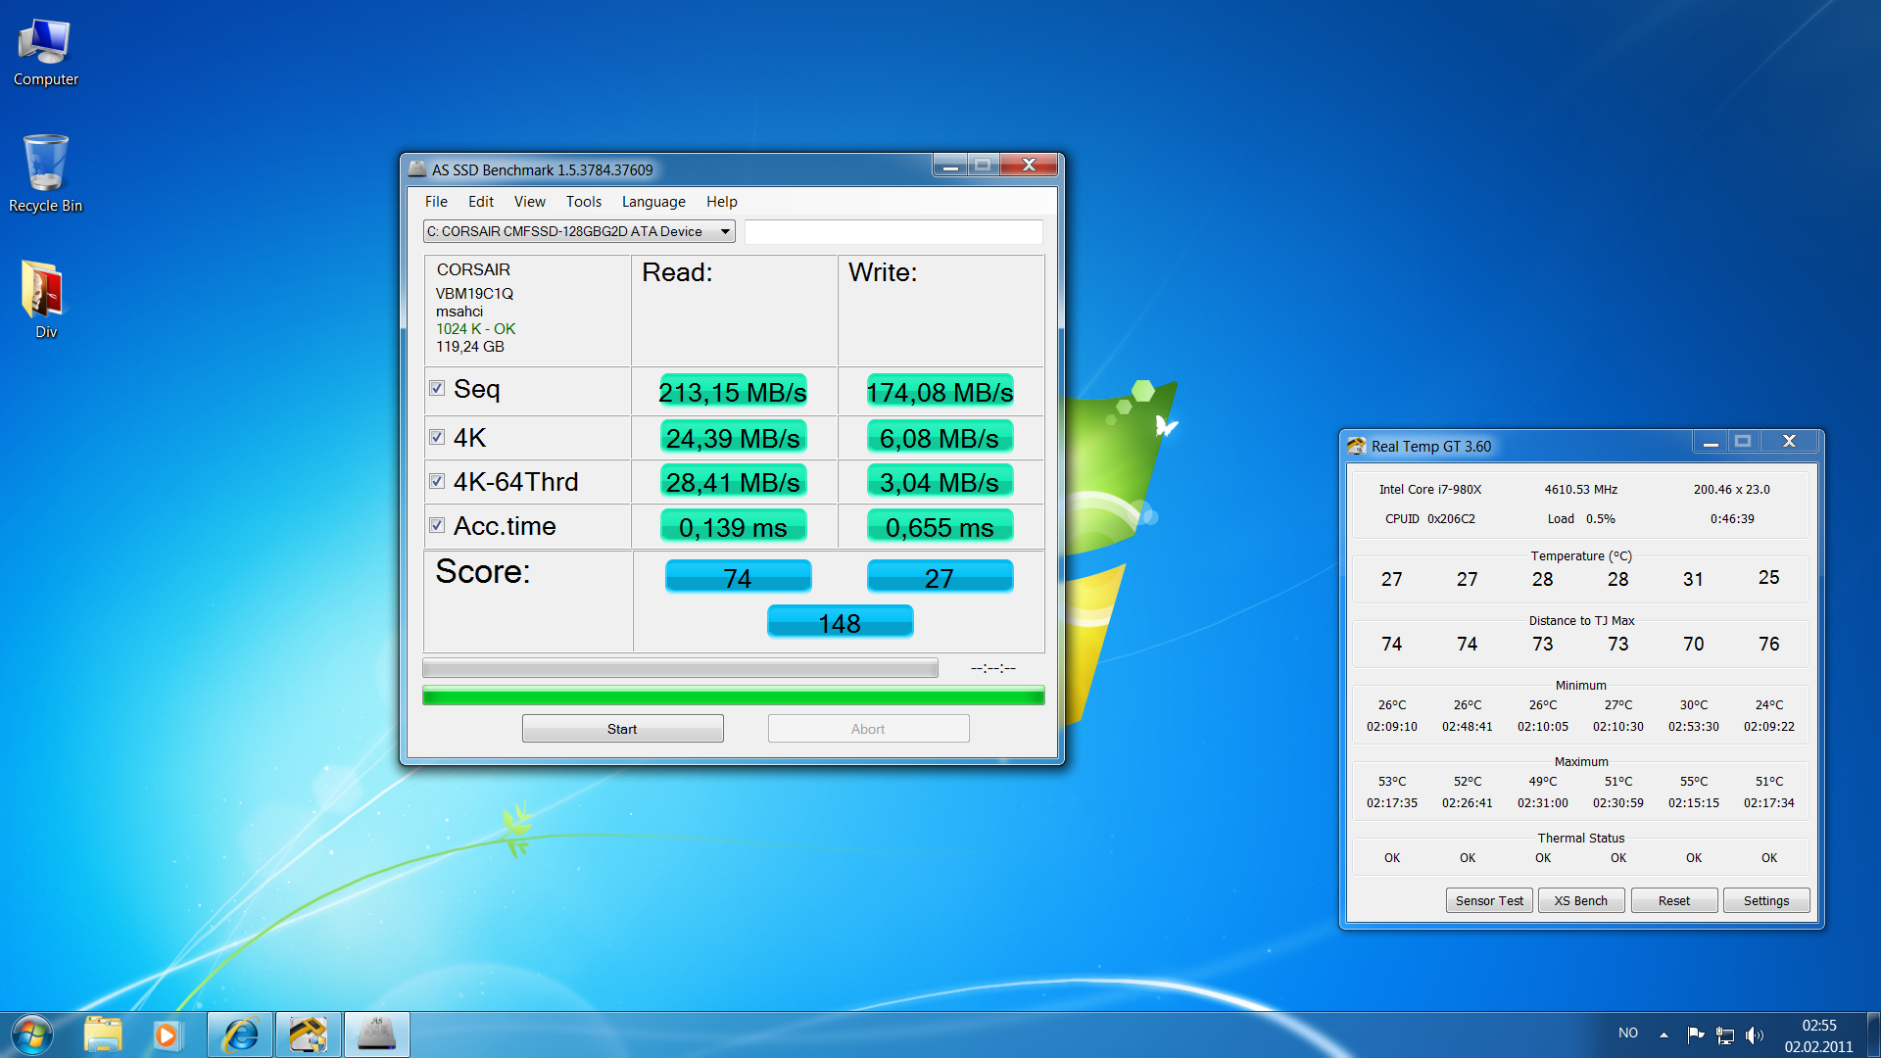1881x1058 pixels.
Task: Open the volume speaker tray icon
Action: [x=1755, y=1034]
